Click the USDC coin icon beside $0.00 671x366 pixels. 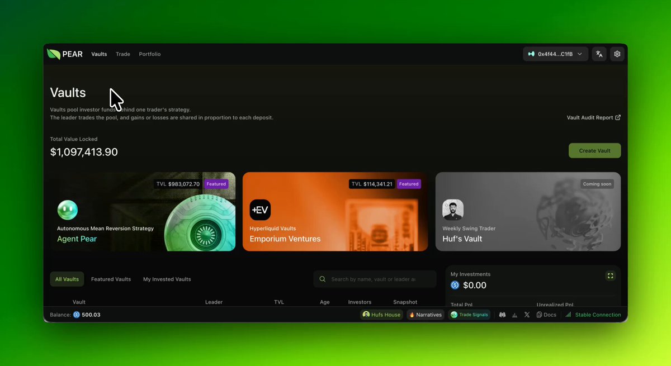point(455,285)
